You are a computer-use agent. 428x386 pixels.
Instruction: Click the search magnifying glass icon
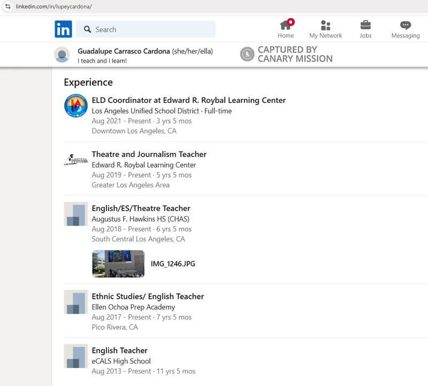pyautogui.click(x=87, y=29)
